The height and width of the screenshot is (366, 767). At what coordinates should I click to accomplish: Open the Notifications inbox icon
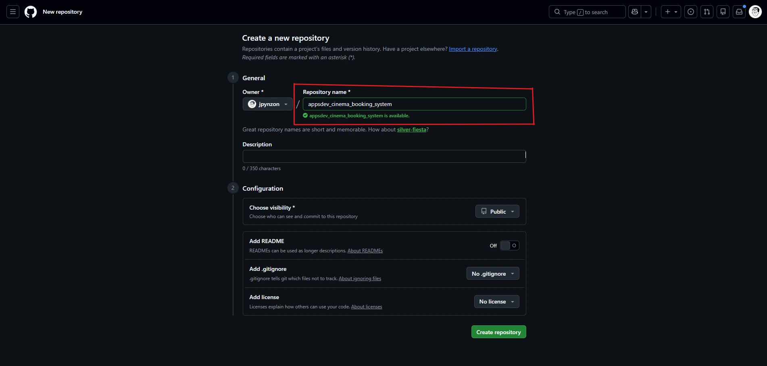click(x=739, y=12)
